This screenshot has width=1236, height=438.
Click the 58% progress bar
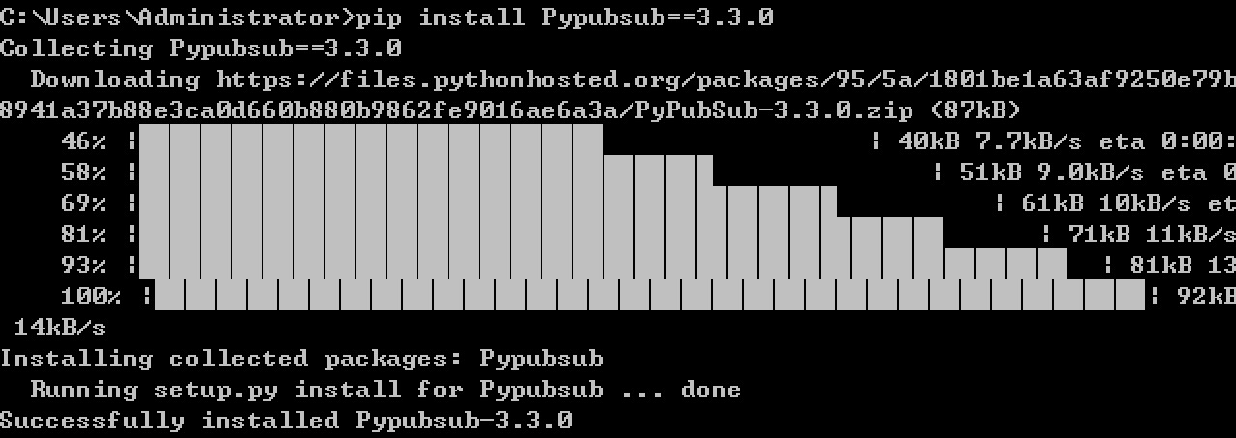[534, 172]
